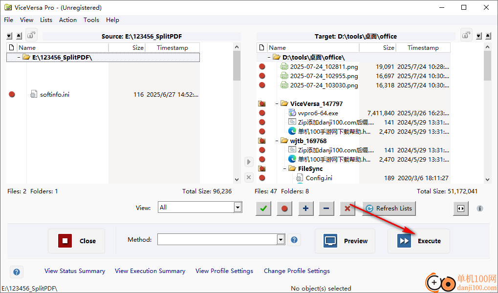This screenshot has width=498, height=293.
Task: Click the target pane lock folder icon
Action: [466, 36]
